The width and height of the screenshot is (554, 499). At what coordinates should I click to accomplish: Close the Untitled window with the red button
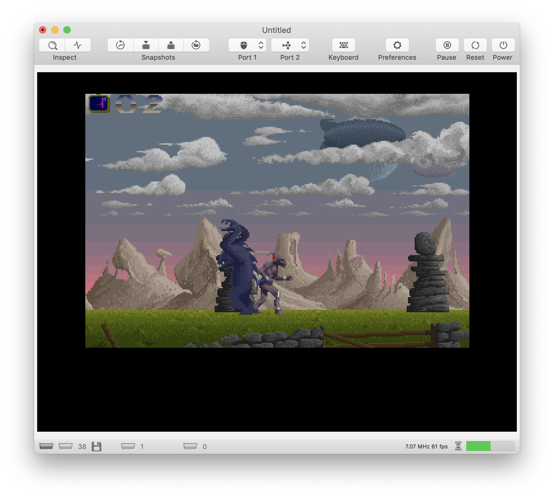[x=43, y=30]
